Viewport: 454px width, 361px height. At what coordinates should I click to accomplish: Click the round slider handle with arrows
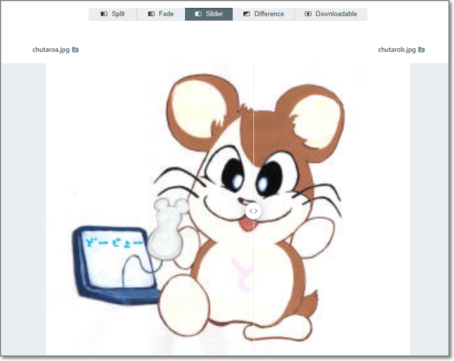click(253, 211)
